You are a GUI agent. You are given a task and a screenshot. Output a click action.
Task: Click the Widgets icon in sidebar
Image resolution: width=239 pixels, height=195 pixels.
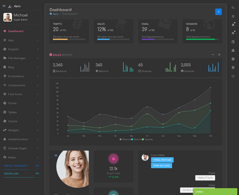tap(5, 130)
